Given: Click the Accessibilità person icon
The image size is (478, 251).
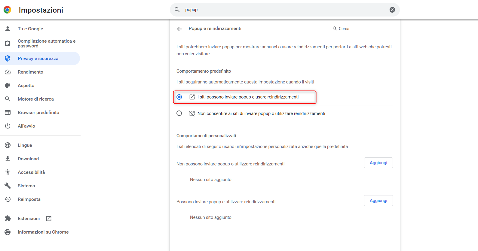Looking at the screenshot, I should point(8,172).
